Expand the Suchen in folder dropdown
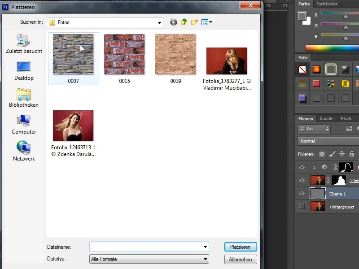Screen dimensions: 359x269 pyautogui.click(x=159, y=22)
